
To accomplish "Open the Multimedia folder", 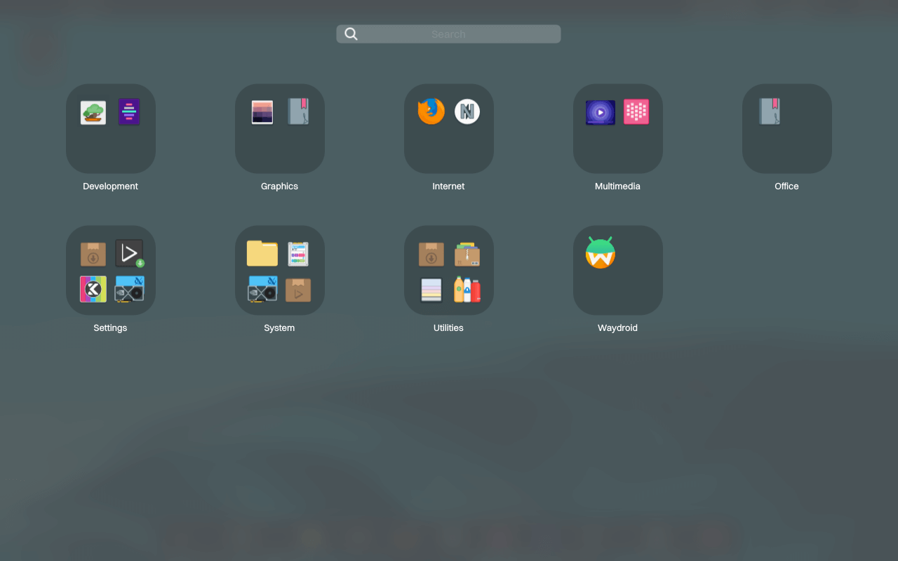I will (617, 128).
